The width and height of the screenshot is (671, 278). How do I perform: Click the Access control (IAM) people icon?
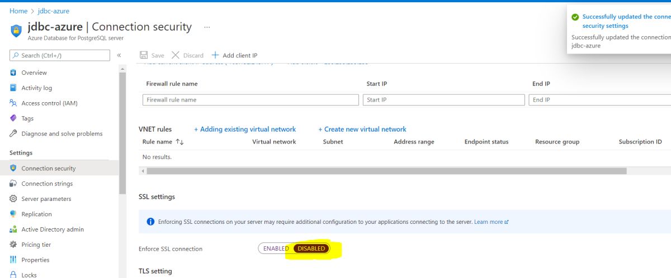pyautogui.click(x=13, y=103)
